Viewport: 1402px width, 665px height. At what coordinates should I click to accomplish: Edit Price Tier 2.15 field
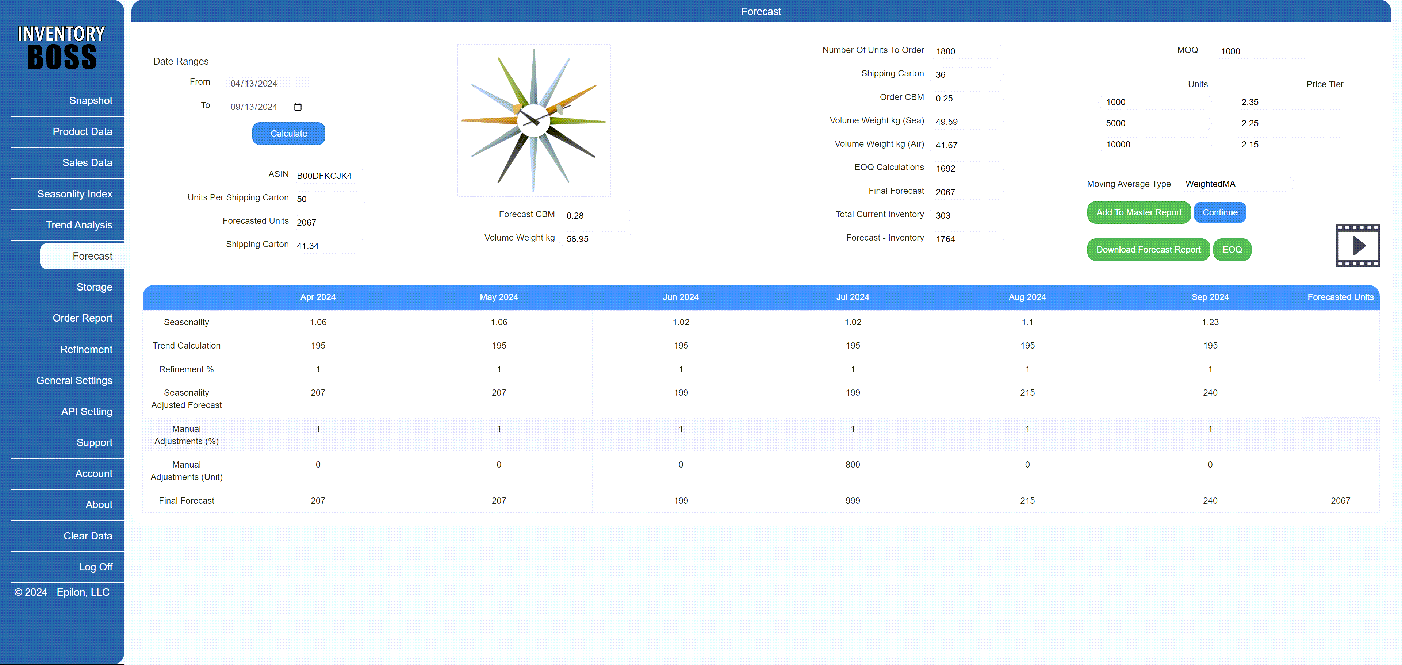(1290, 145)
